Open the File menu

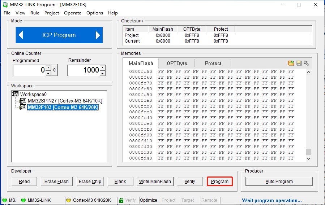[7, 13]
